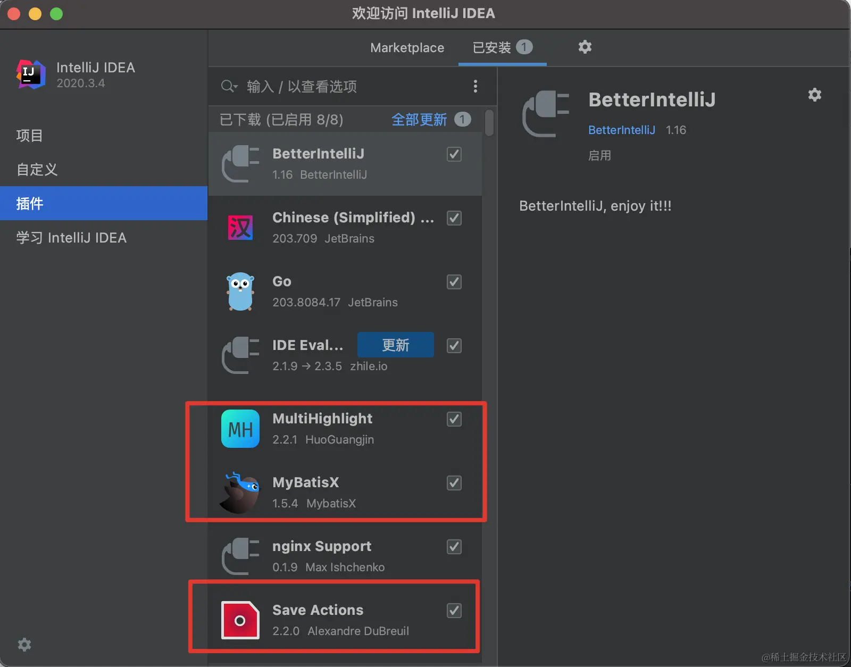Open 自定义 in the sidebar
851x667 pixels.
(x=37, y=170)
